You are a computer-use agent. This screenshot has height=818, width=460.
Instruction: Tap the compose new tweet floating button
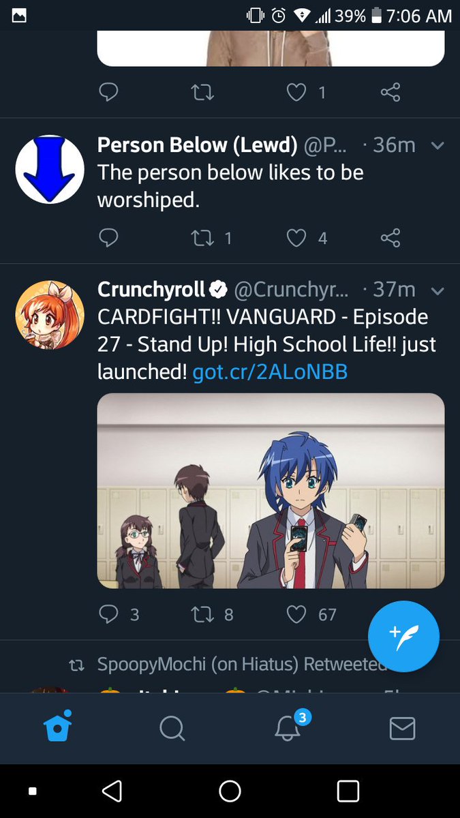(403, 636)
